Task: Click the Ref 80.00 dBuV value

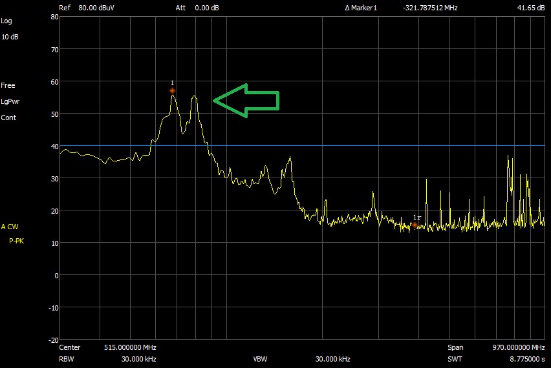Action: pyautogui.click(x=96, y=8)
